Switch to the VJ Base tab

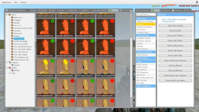pyautogui.click(x=113, y=10)
